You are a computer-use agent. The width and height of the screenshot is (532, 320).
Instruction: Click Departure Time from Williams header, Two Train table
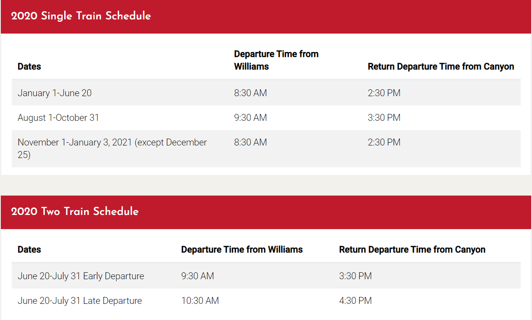point(242,249)
